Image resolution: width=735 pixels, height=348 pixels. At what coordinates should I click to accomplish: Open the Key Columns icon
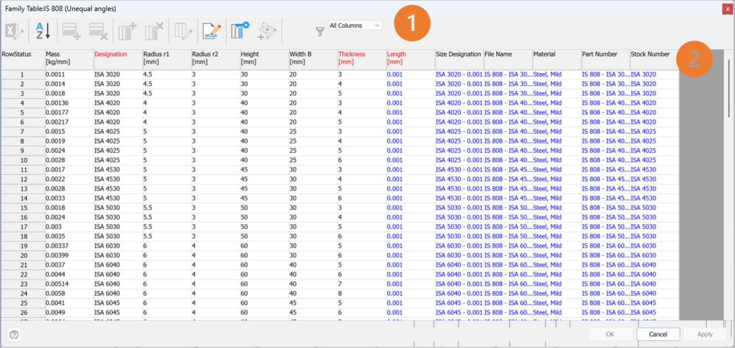pos(240,32)
